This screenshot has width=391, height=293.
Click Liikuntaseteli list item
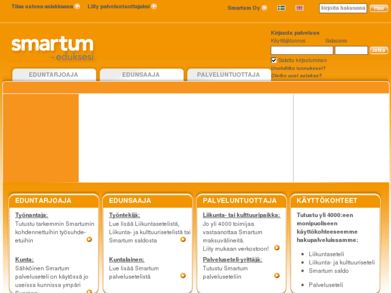[x=326, y=254]
